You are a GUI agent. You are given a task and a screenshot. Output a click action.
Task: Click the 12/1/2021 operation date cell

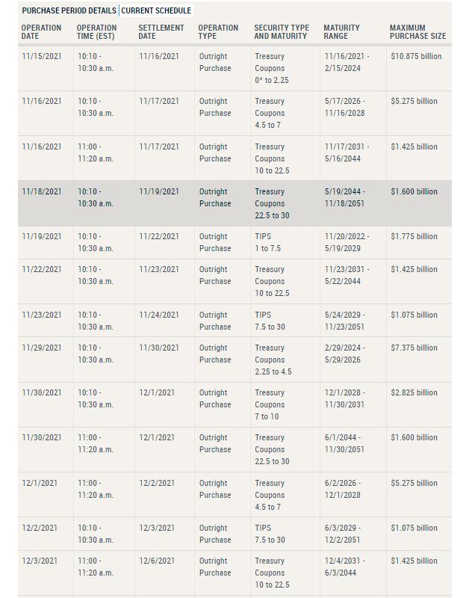pos(40,483)
